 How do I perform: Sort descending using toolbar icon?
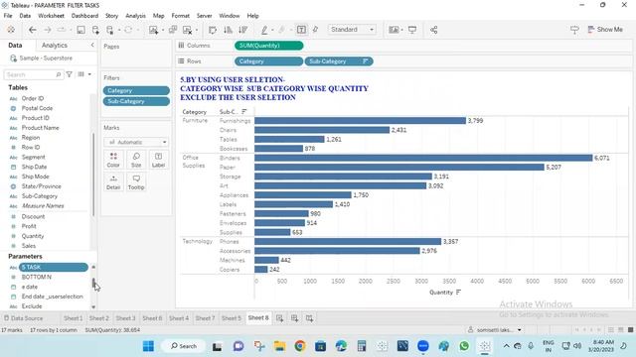pos(242,30)
